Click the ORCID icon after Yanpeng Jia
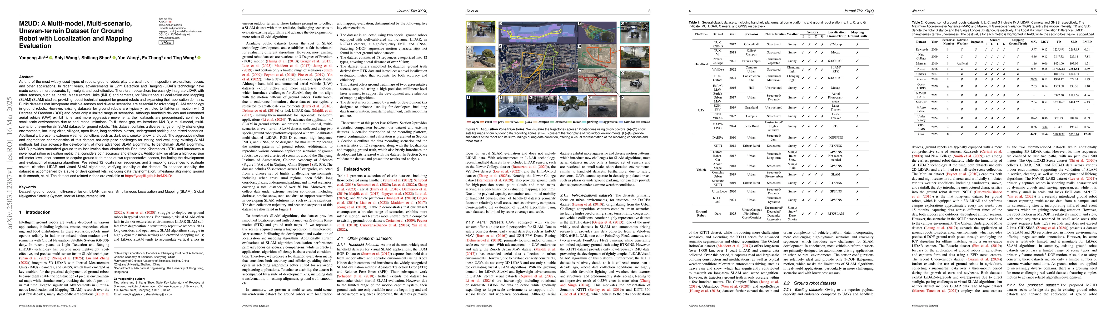Screen dimensions: 1116x316 point(51,58)
